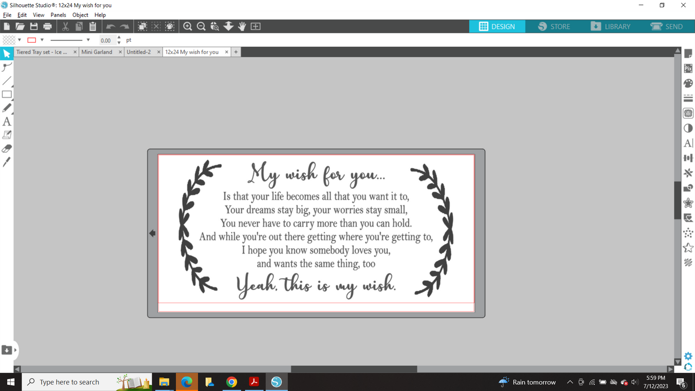The width and height of the screenshot is (695, 391).
Task: Click red line color swatch
Action: pyautogui.click(x=32, y=40)
